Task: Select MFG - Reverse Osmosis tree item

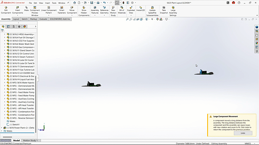Action: [21, 118]
